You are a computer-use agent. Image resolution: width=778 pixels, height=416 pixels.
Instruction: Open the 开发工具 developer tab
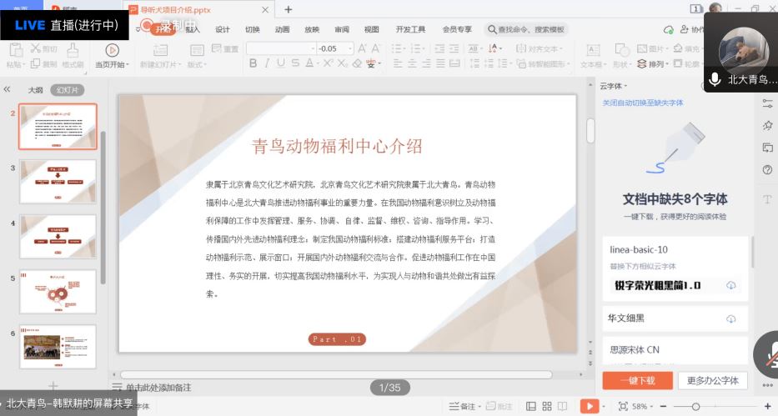(410, 30)
